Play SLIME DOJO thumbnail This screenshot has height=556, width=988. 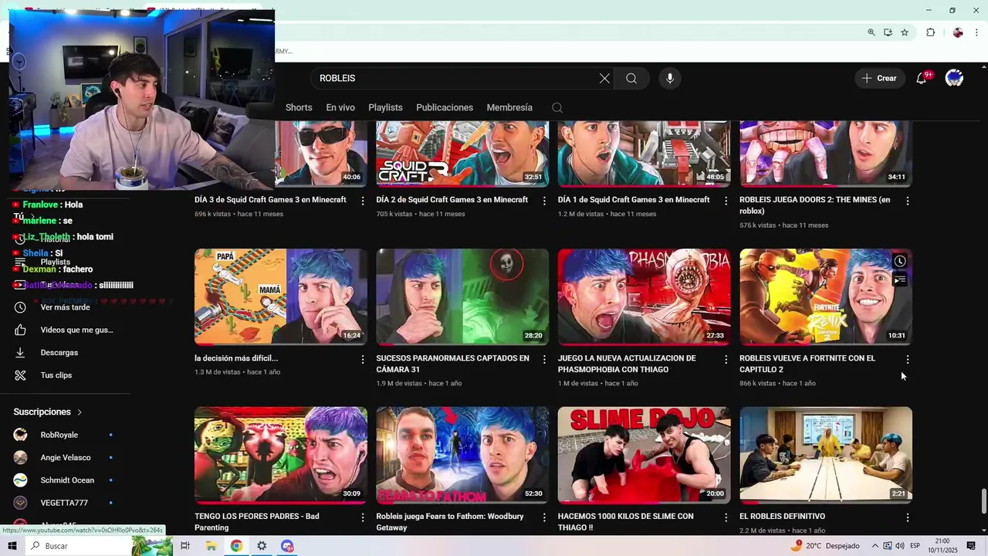(644, 455)
